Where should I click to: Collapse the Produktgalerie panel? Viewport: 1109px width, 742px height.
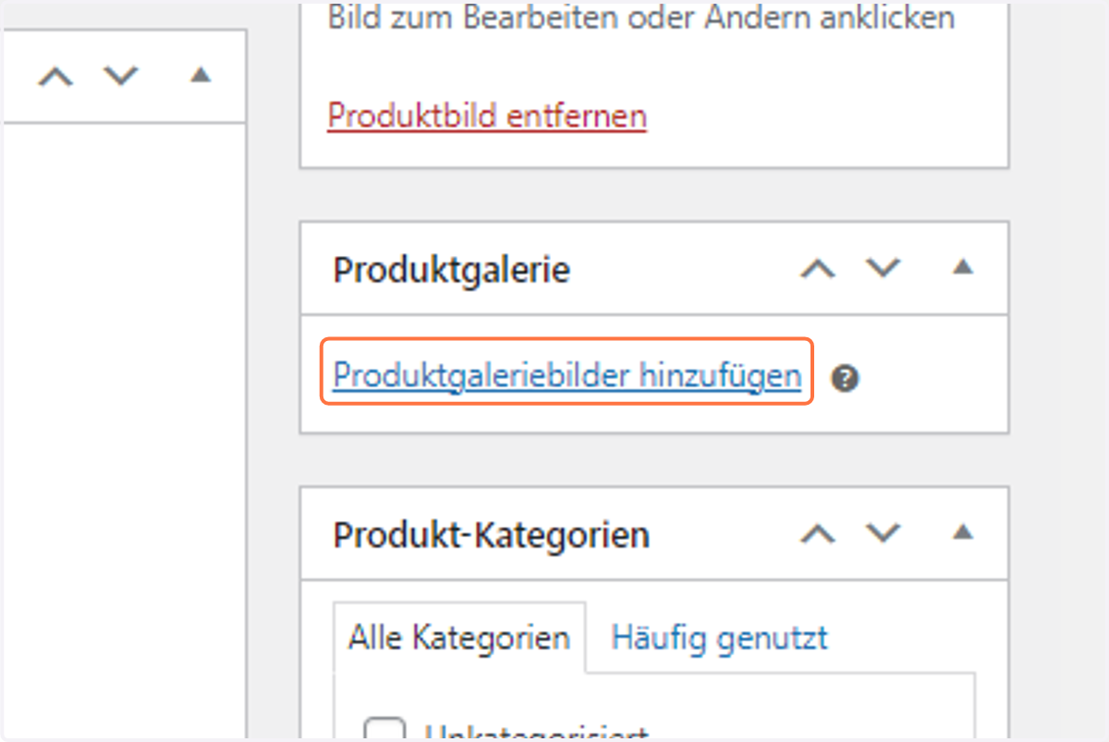(x=963, y=268)
